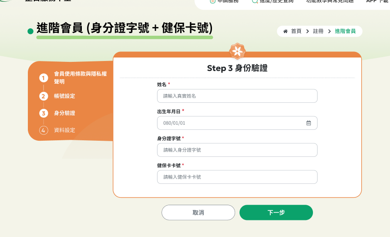Select step 4 circle in sidebar
390x237 pixels.
pos(44,130)
